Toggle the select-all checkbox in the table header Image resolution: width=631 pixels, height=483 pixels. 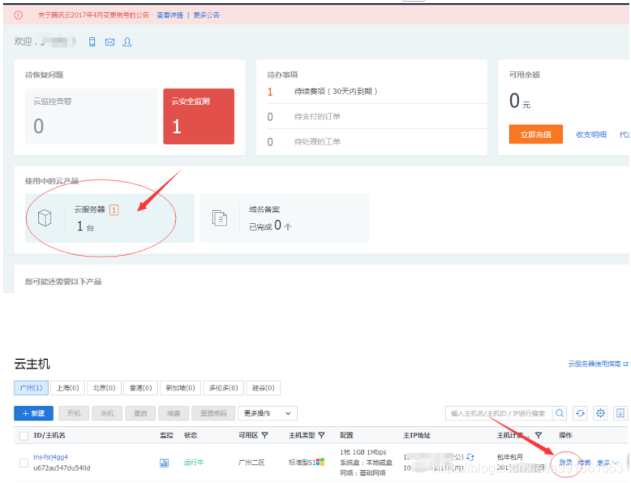24,436
